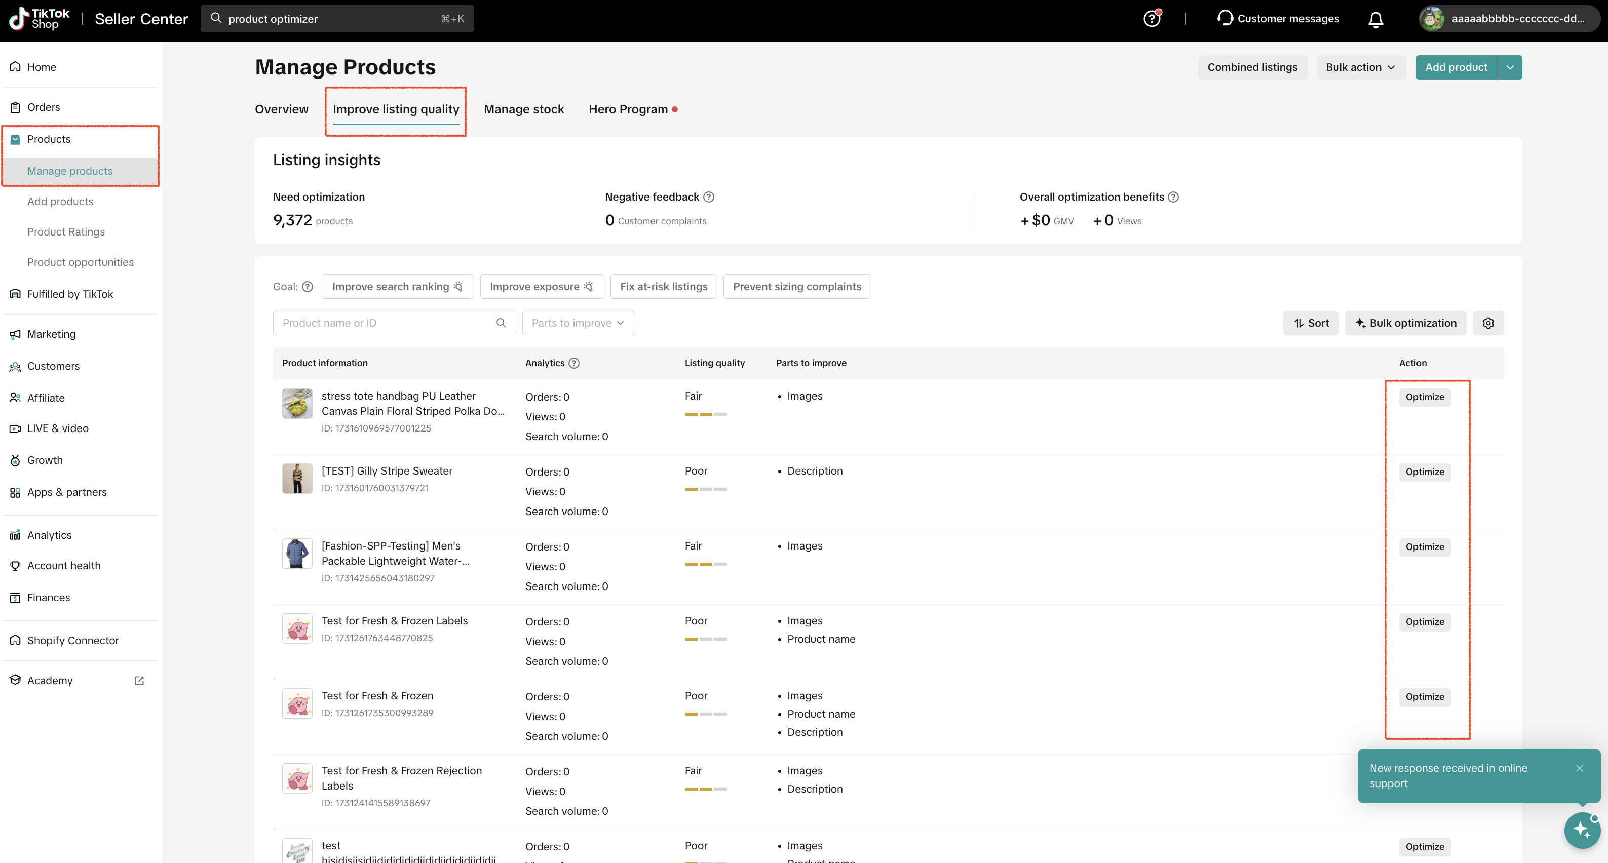Click the Goal help icon

point(308,287)
